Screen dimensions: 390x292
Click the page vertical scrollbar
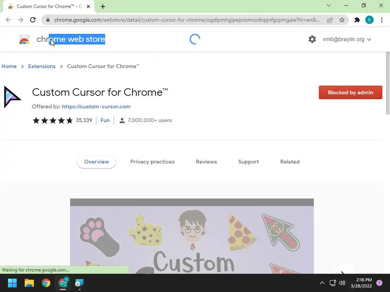[x=388, y=83]
